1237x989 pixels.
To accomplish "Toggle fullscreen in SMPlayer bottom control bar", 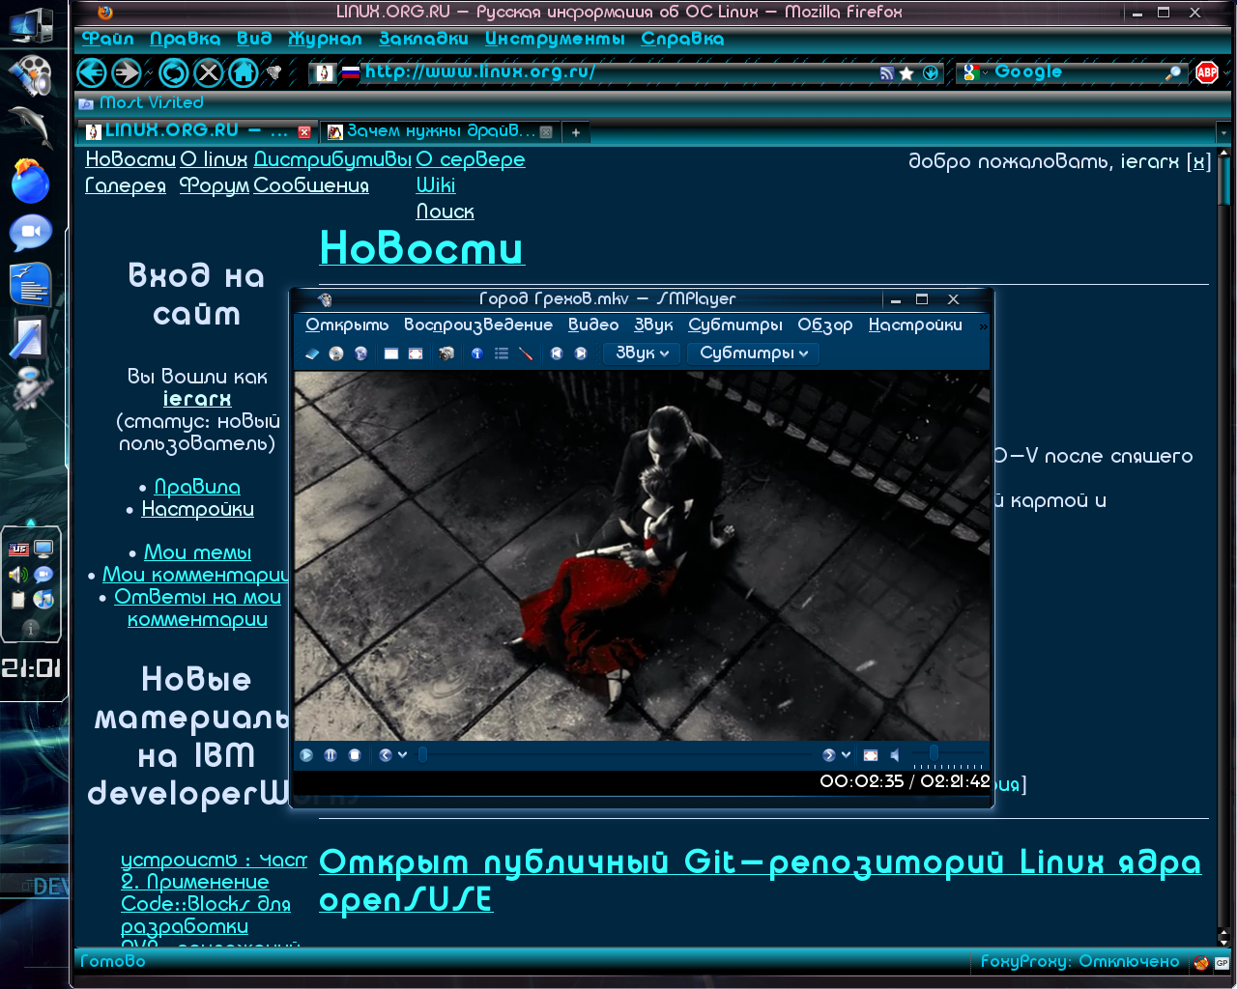I will (x=871, y=755).
